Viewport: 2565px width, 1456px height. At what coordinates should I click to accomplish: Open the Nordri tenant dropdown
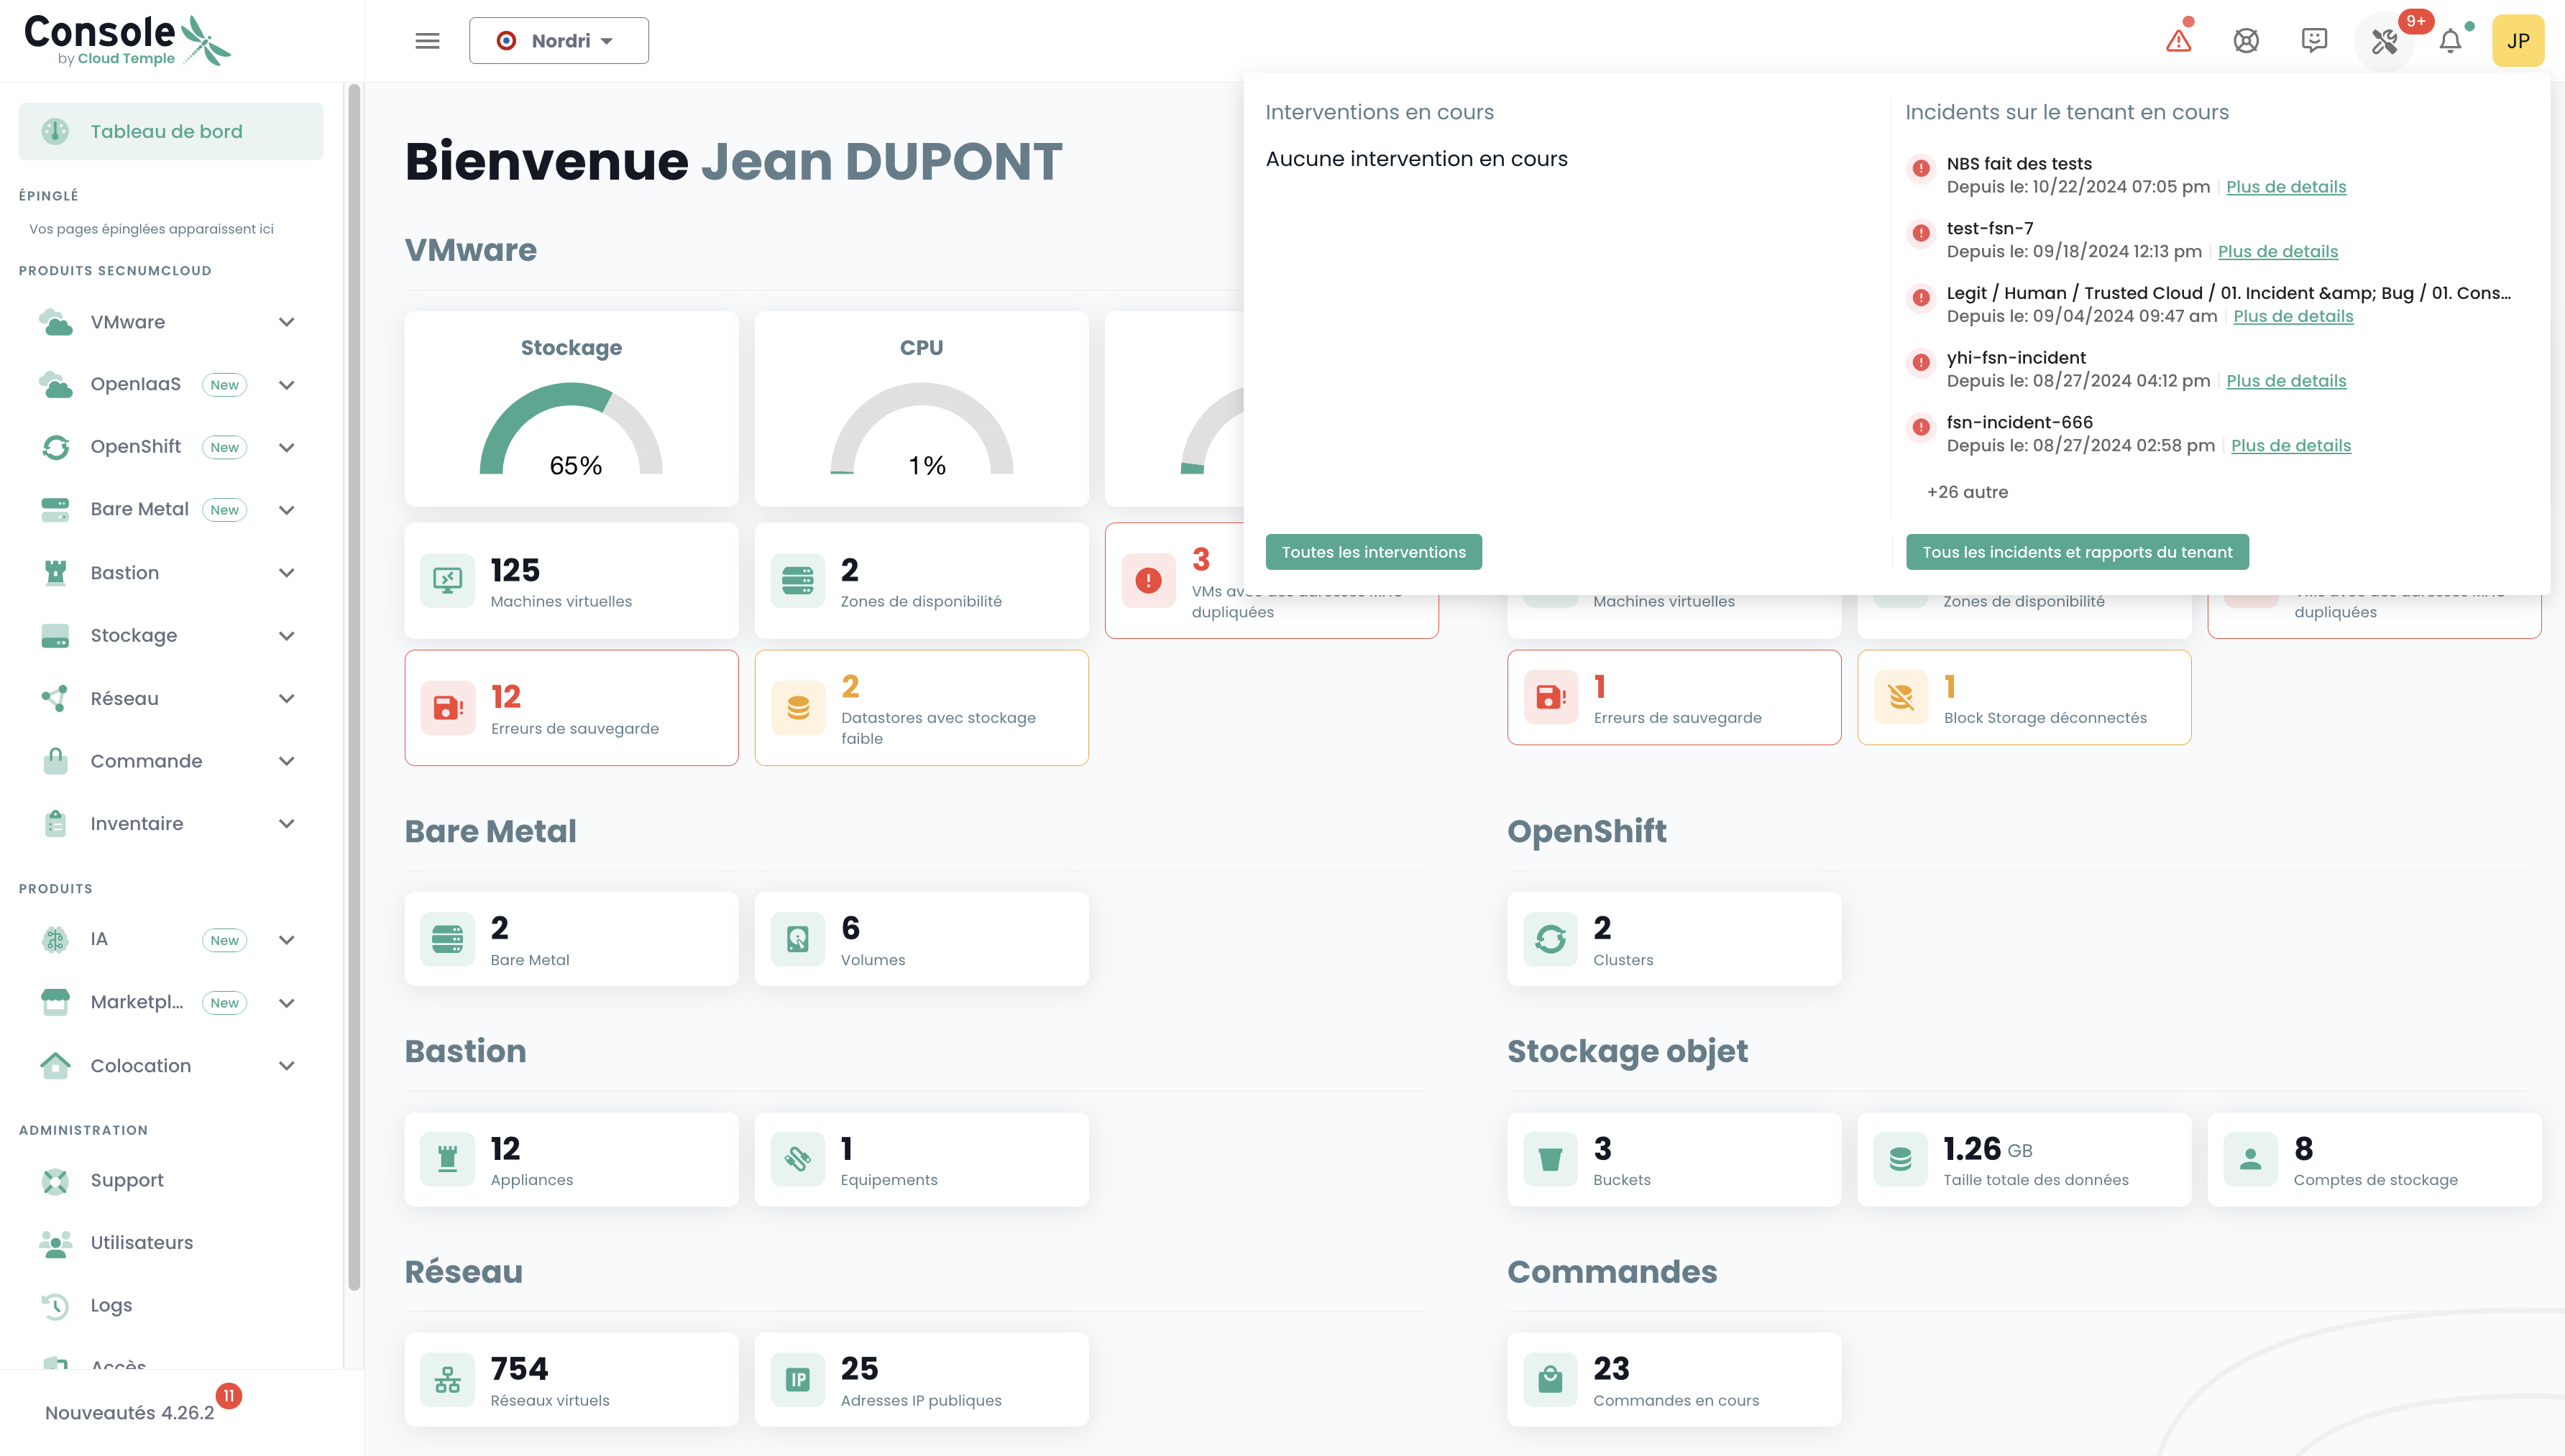click(558, 41)
